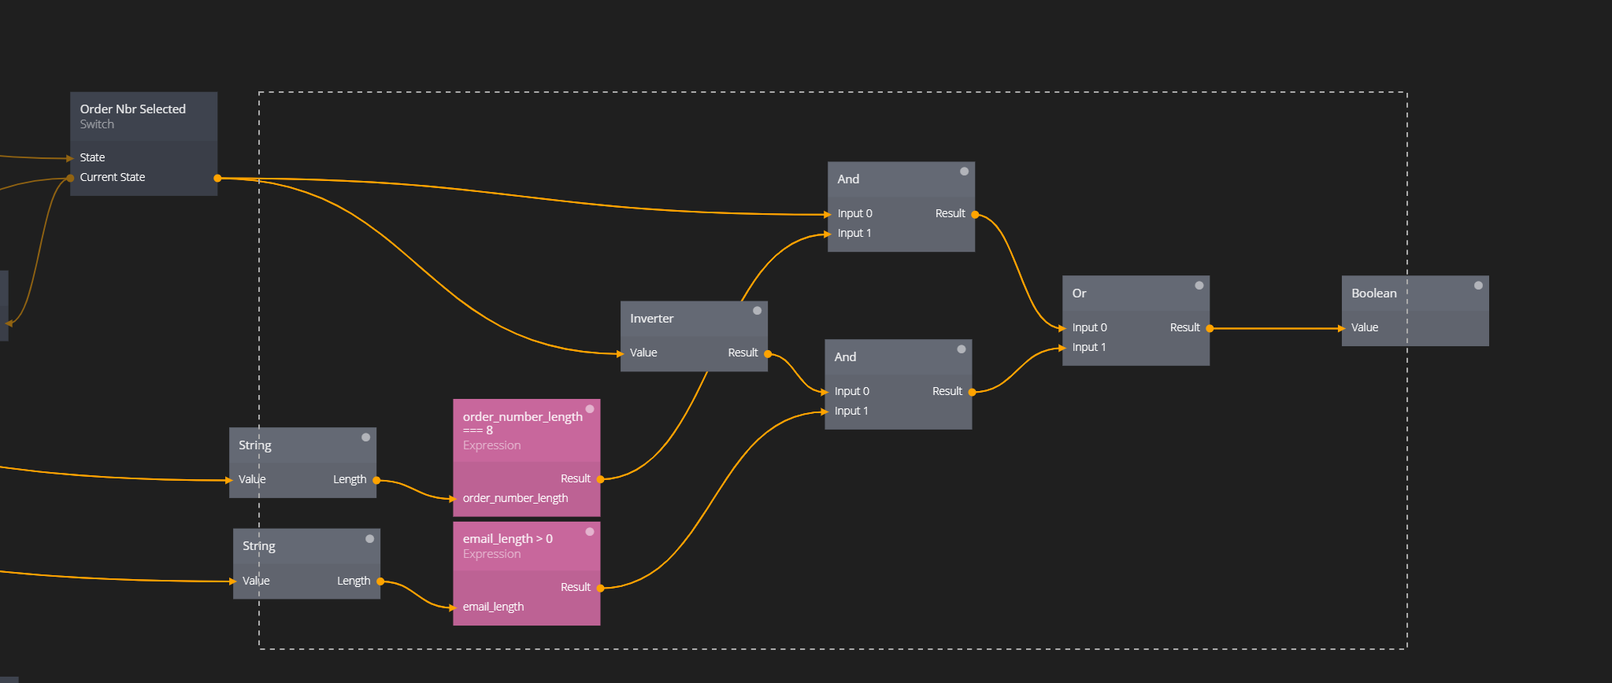Click dot icon on email_length > 0 expression

click(590, 532)
